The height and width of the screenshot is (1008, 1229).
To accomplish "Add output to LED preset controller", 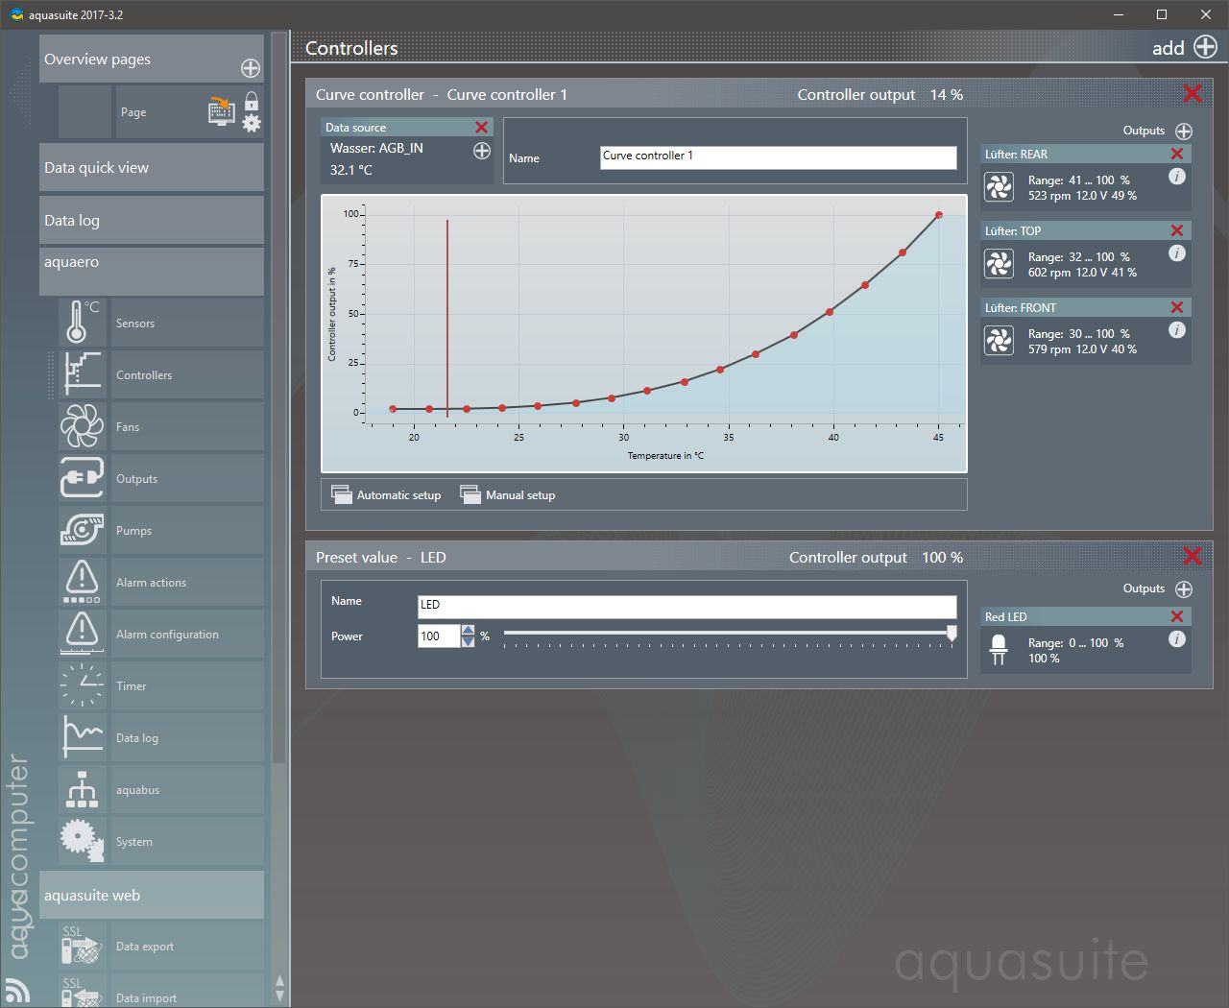I will 1184,588.
